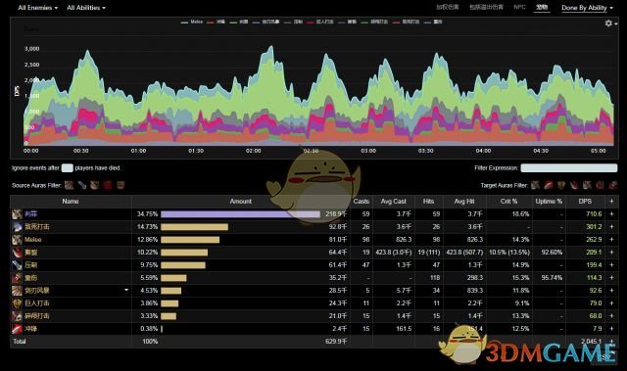Image resolution: width=627 pixels, height=371 pixels.
Task: Sort table by DPS column header
Action: tap(585, 202)
